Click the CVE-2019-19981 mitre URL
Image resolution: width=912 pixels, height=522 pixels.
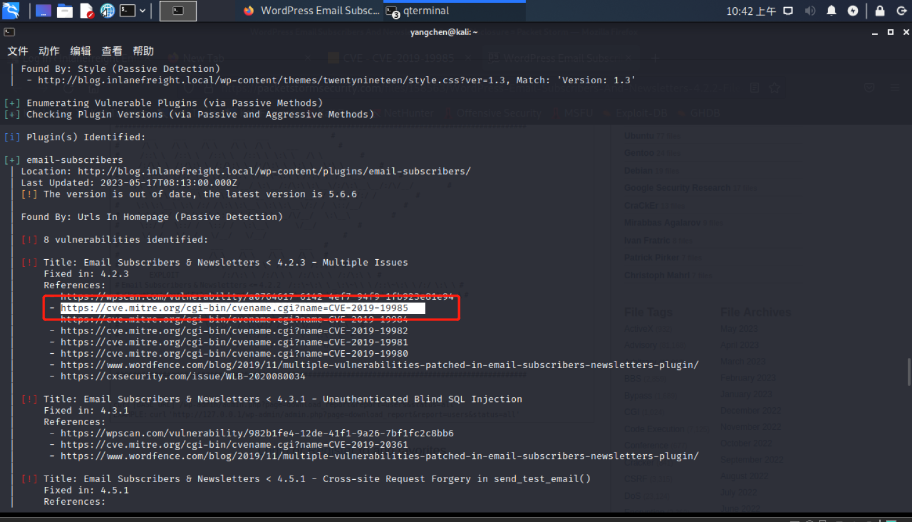pyautogui.click(x=234, y=342)
